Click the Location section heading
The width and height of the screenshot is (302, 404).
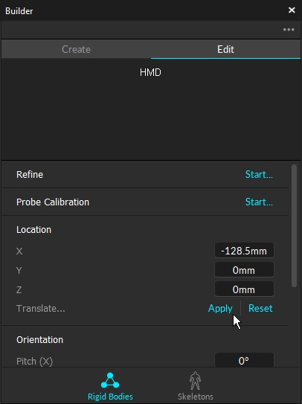[x=33, y=230]
